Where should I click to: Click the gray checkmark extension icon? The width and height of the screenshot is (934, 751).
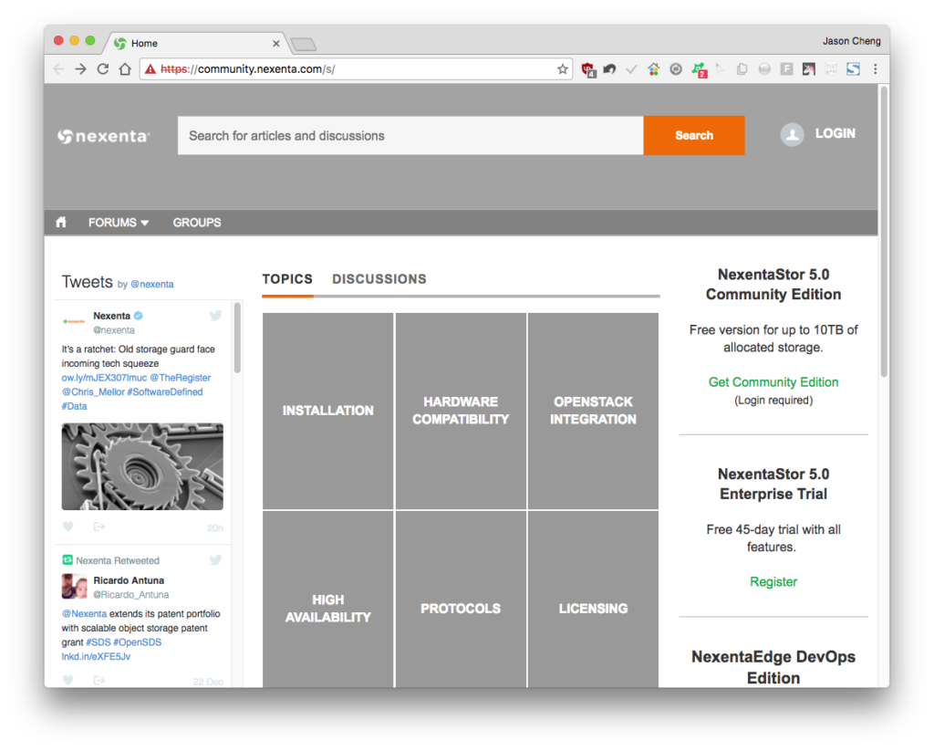point(631,69)
